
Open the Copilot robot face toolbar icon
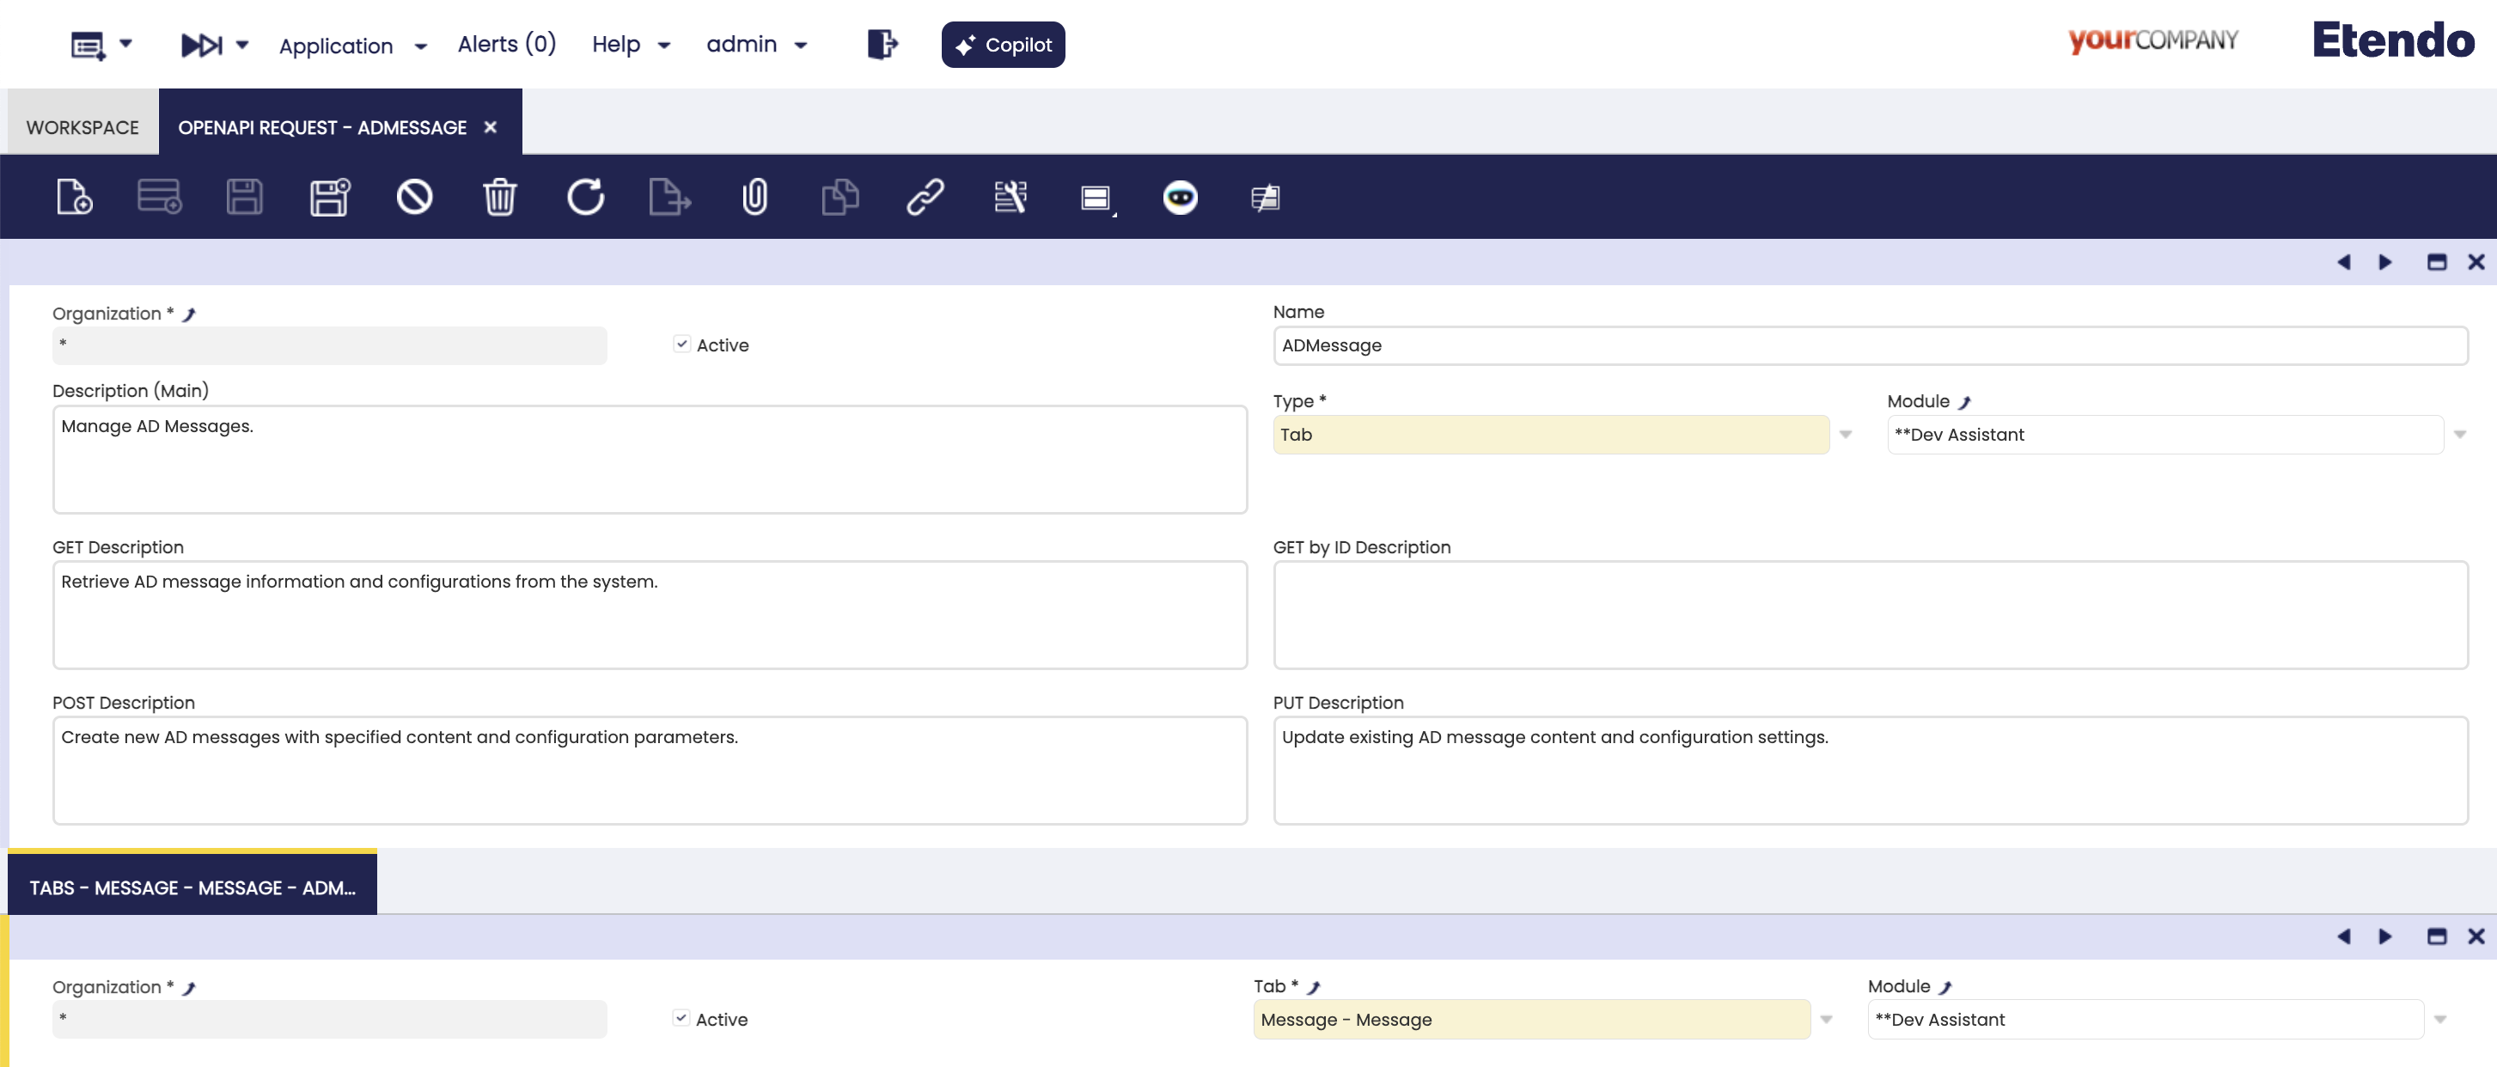[x=1180, y=198]
